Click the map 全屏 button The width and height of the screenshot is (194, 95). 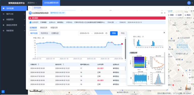point(179,15)
